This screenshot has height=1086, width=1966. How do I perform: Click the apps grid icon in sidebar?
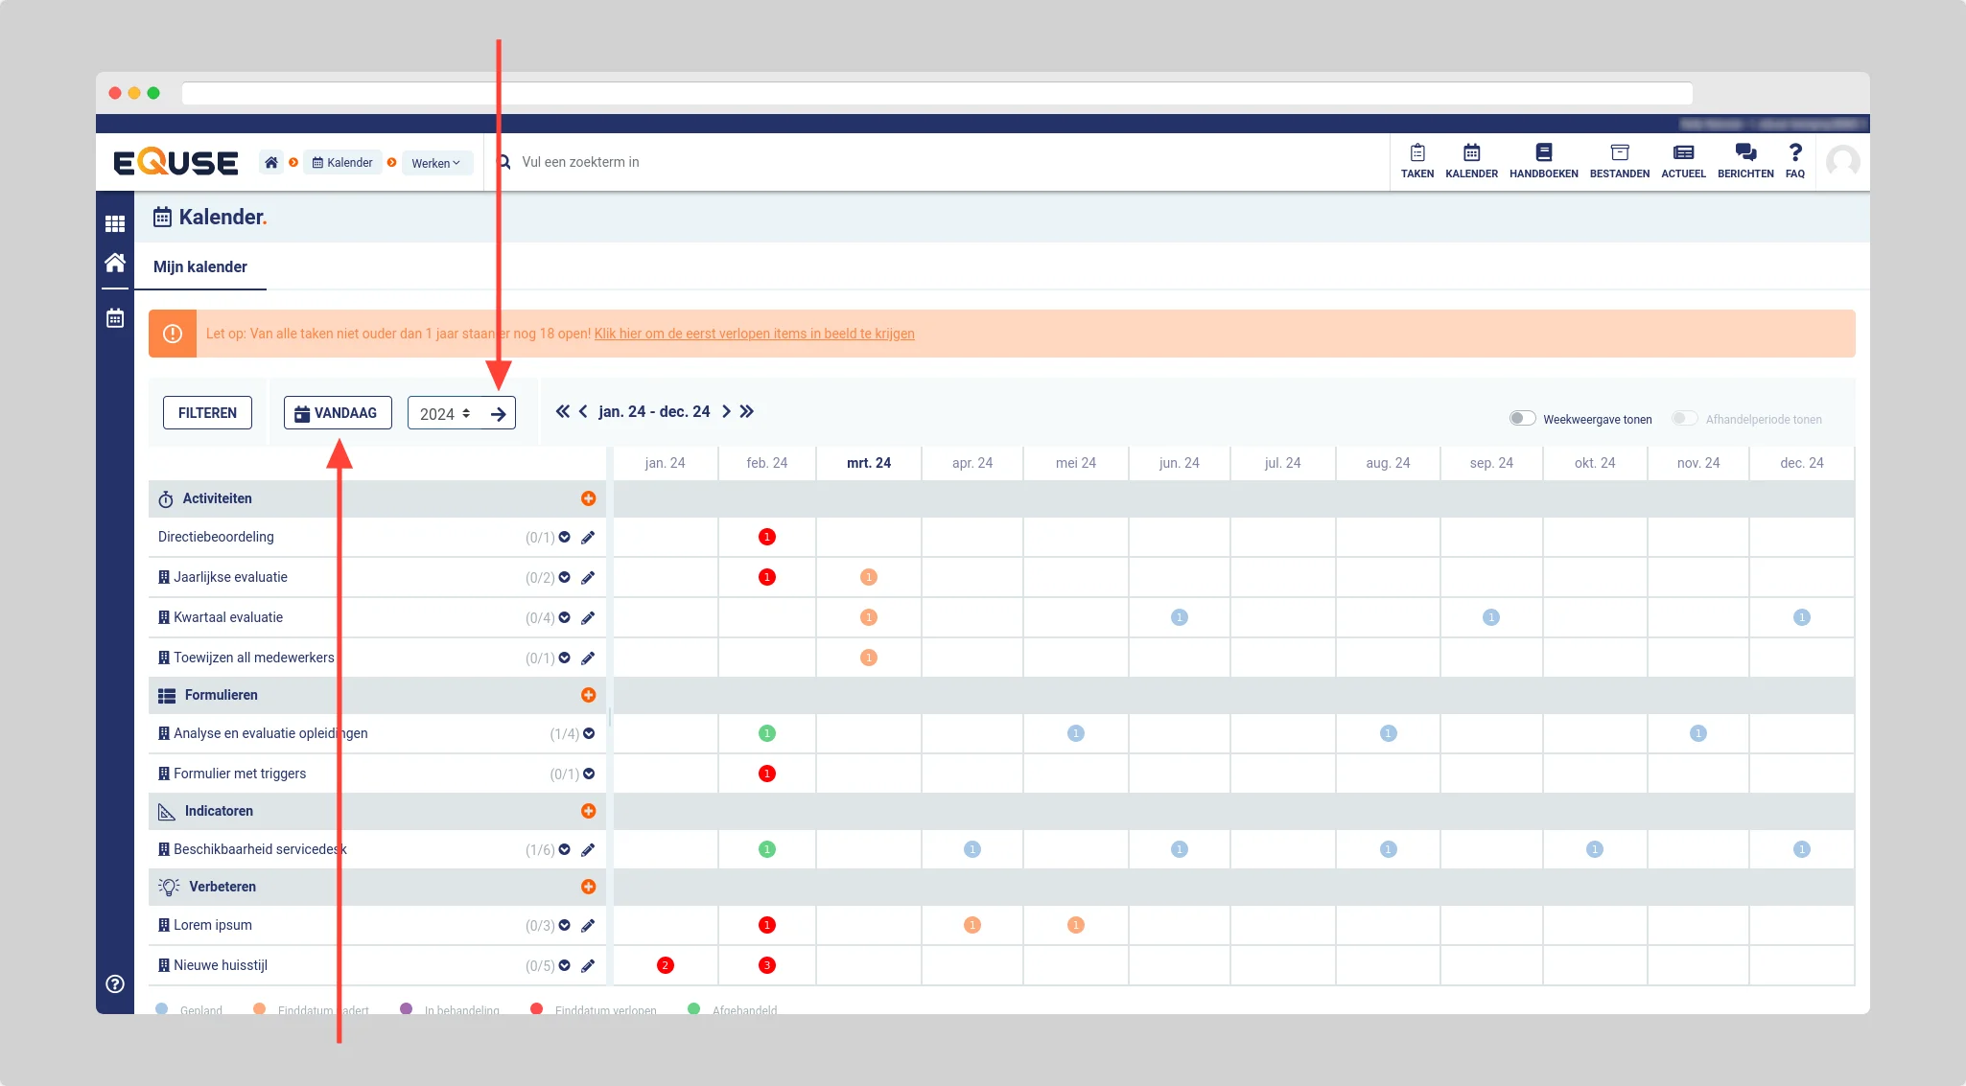point(115,224)
